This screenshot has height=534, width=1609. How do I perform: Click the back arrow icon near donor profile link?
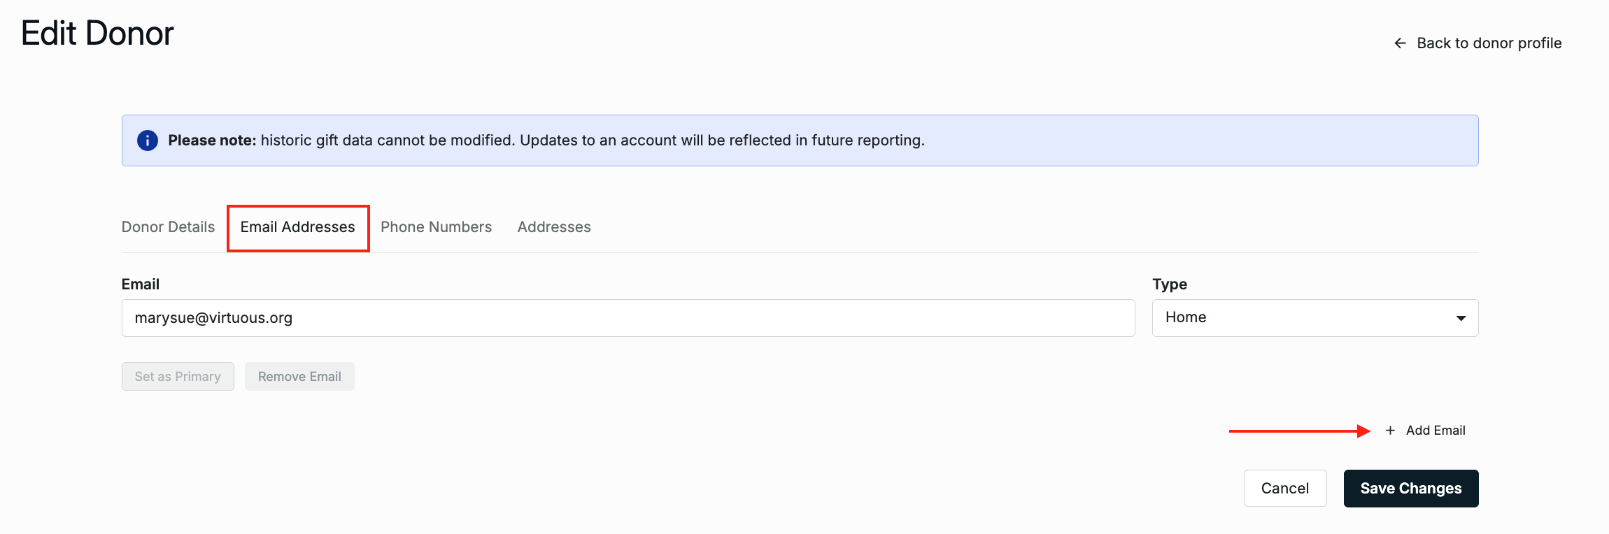tap(1400, 43)
